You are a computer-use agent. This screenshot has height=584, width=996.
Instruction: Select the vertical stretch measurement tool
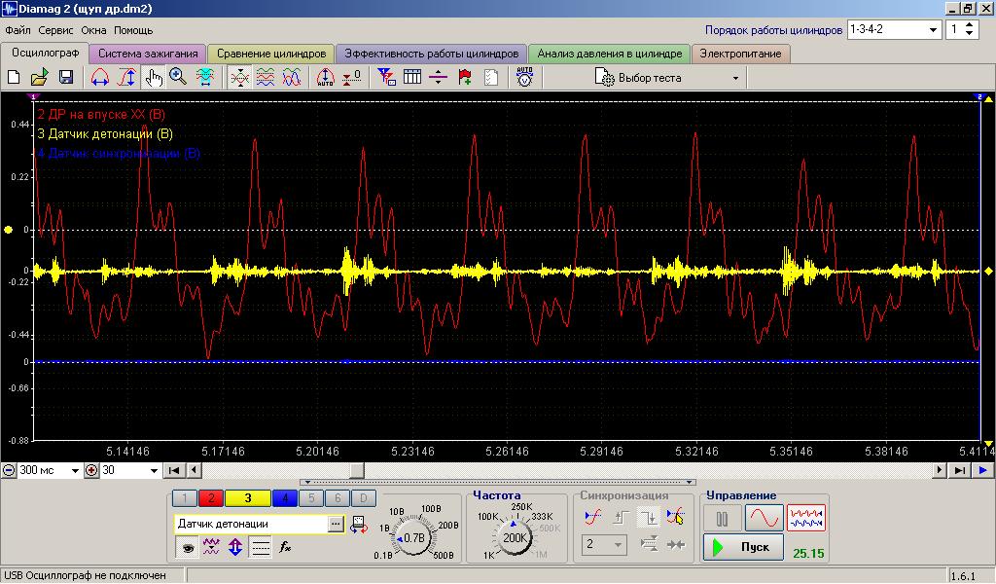(127, 78)
